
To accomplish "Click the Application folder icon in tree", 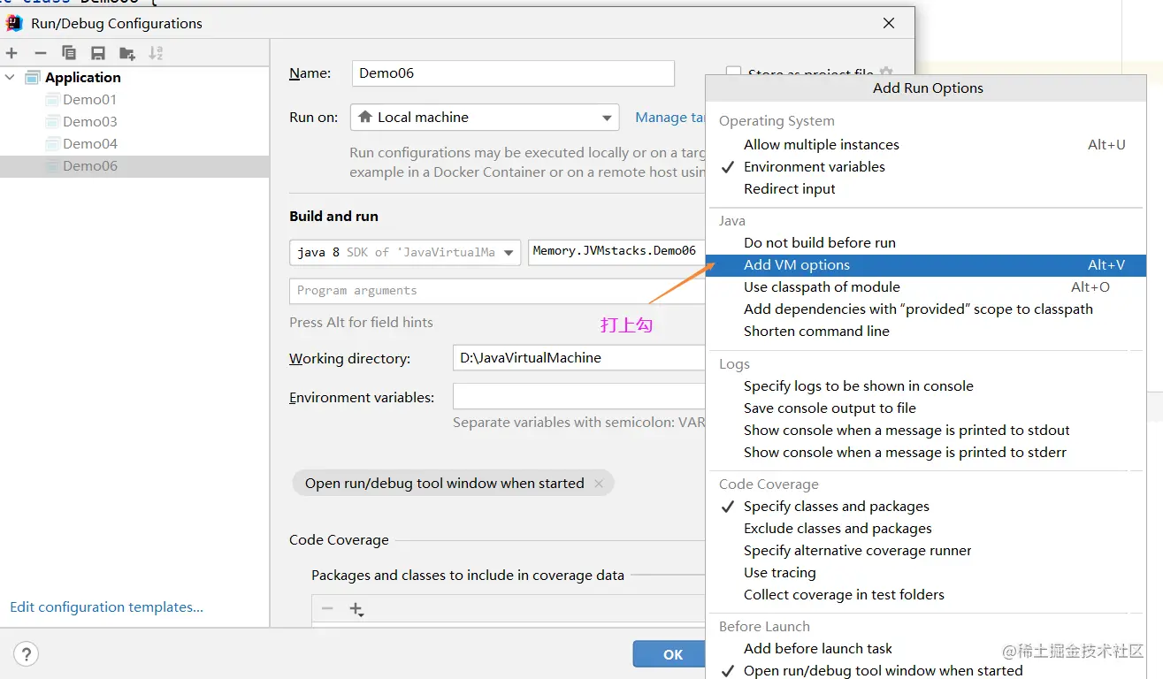I will click(x=33, y=78).
